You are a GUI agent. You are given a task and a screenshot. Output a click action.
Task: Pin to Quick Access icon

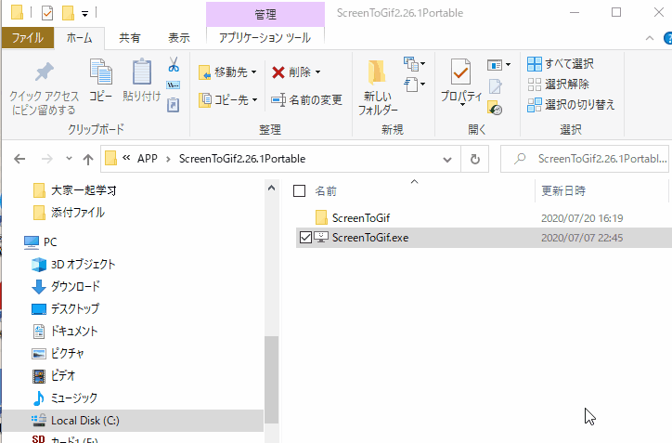[x=45, y=72]
